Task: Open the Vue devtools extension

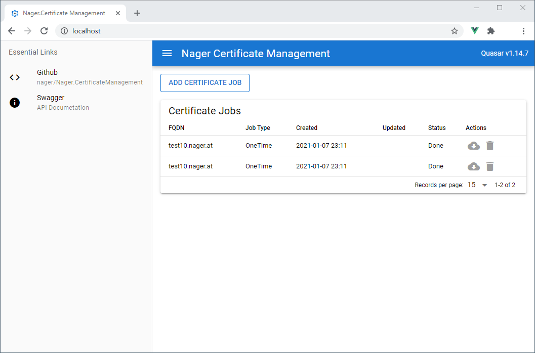Action: click(x=475, y=31)
